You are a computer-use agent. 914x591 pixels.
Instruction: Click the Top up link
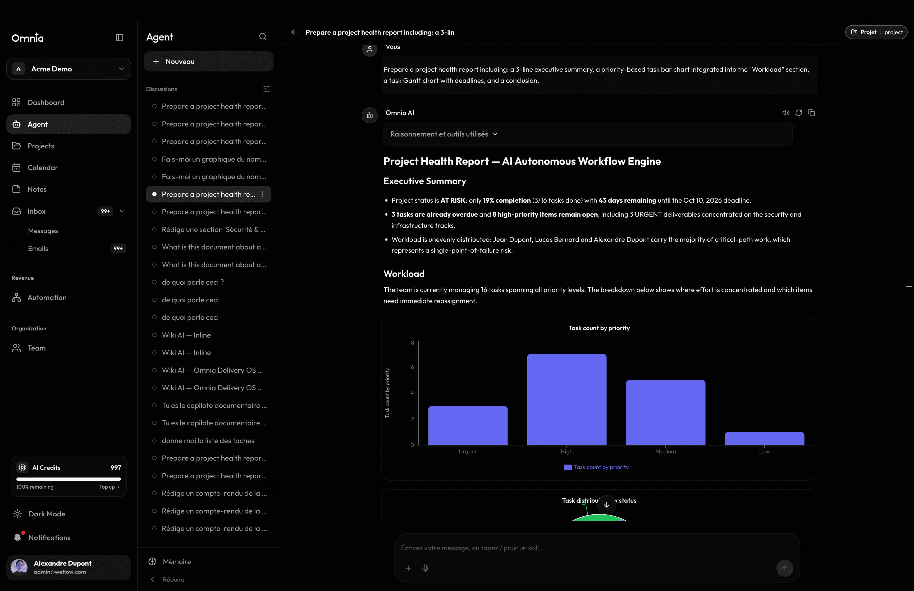point(109,487)
